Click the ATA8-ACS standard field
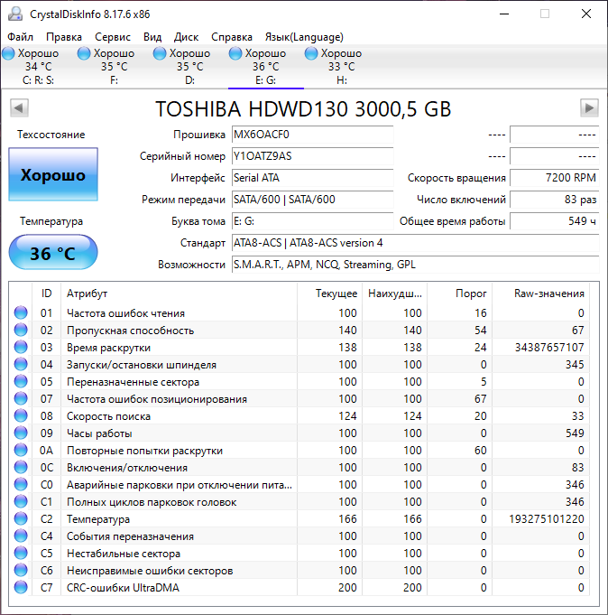Image resolution: width=608 pixels, height=615 pixels. coord(415,243)
